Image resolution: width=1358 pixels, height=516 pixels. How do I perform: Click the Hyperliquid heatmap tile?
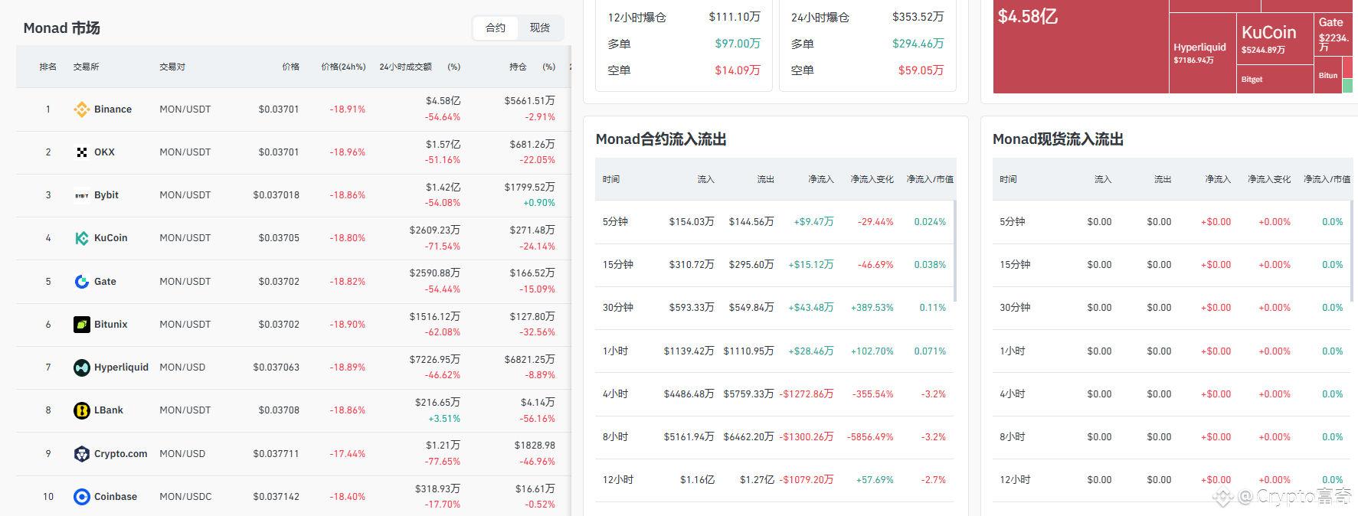click(1202, 54)
